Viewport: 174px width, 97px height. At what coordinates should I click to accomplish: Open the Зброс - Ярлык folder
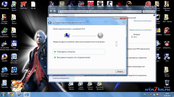pos(14,32)
